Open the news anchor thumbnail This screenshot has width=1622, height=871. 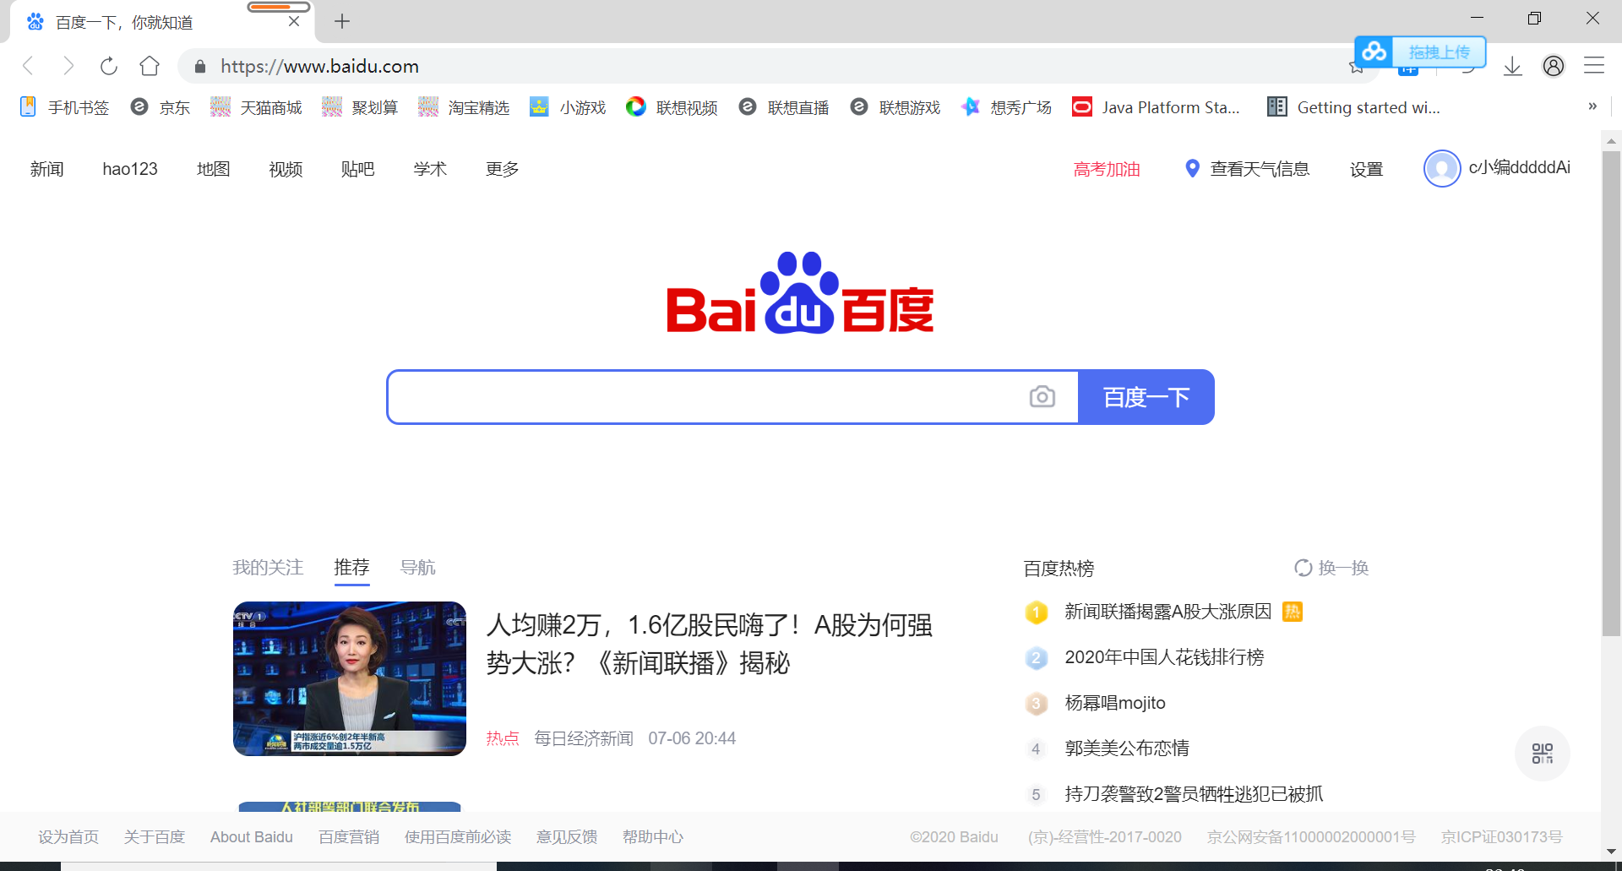click(350, 678)
